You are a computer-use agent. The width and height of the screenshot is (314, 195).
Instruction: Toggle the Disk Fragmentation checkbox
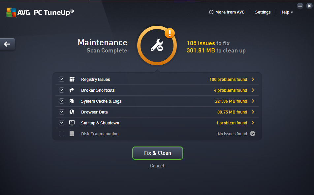[62, 134]
